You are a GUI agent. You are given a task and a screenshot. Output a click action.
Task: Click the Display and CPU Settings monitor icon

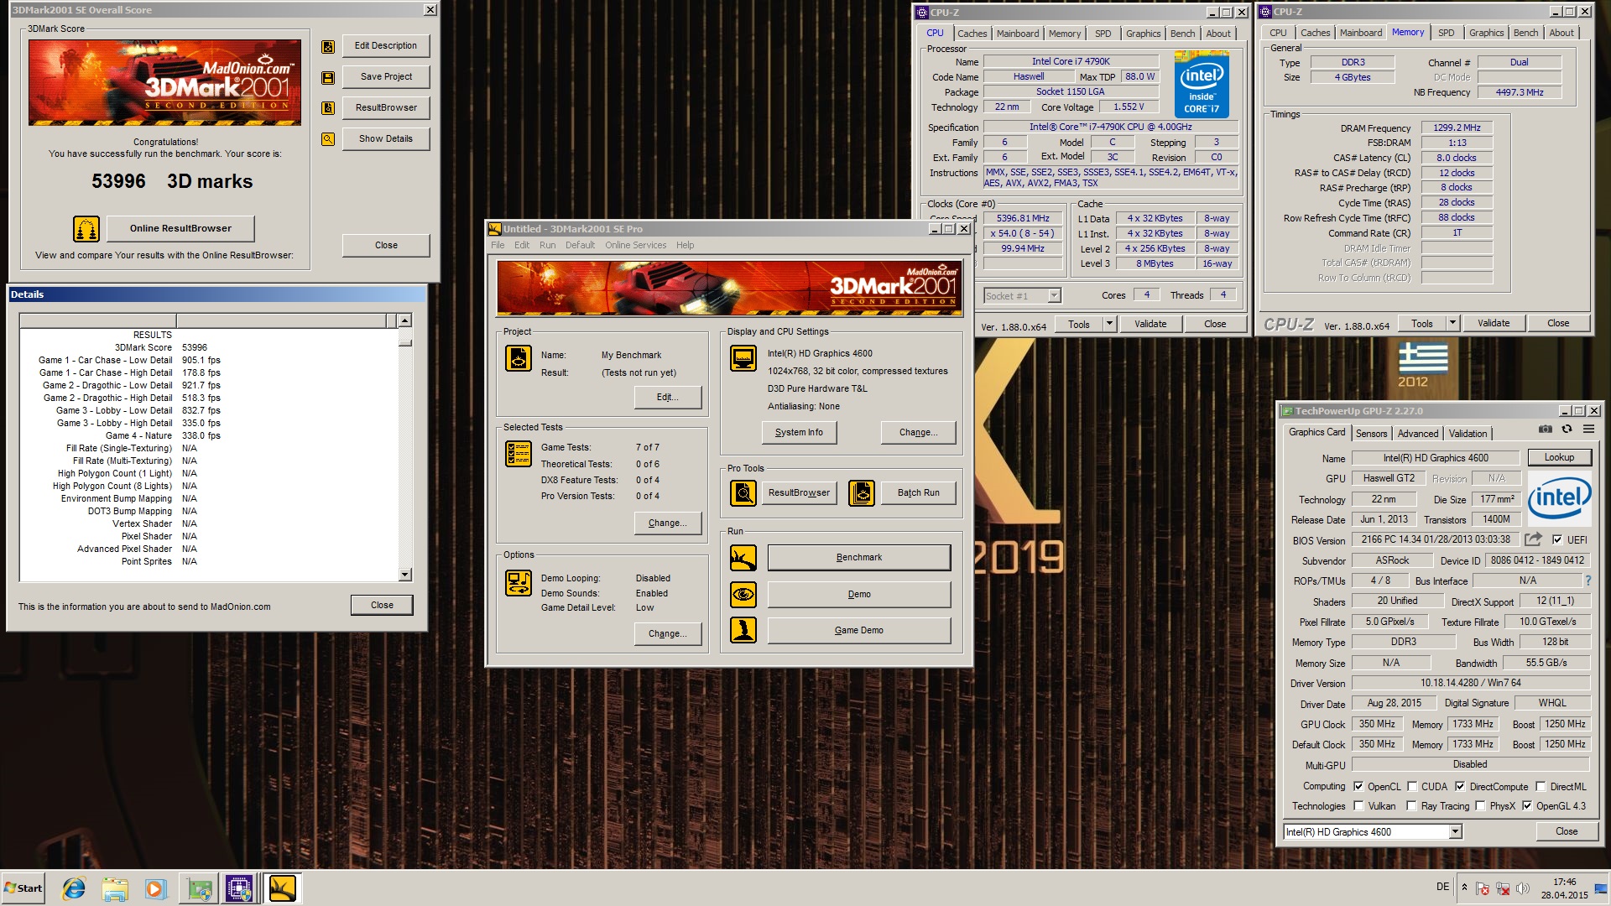point(743,358)
